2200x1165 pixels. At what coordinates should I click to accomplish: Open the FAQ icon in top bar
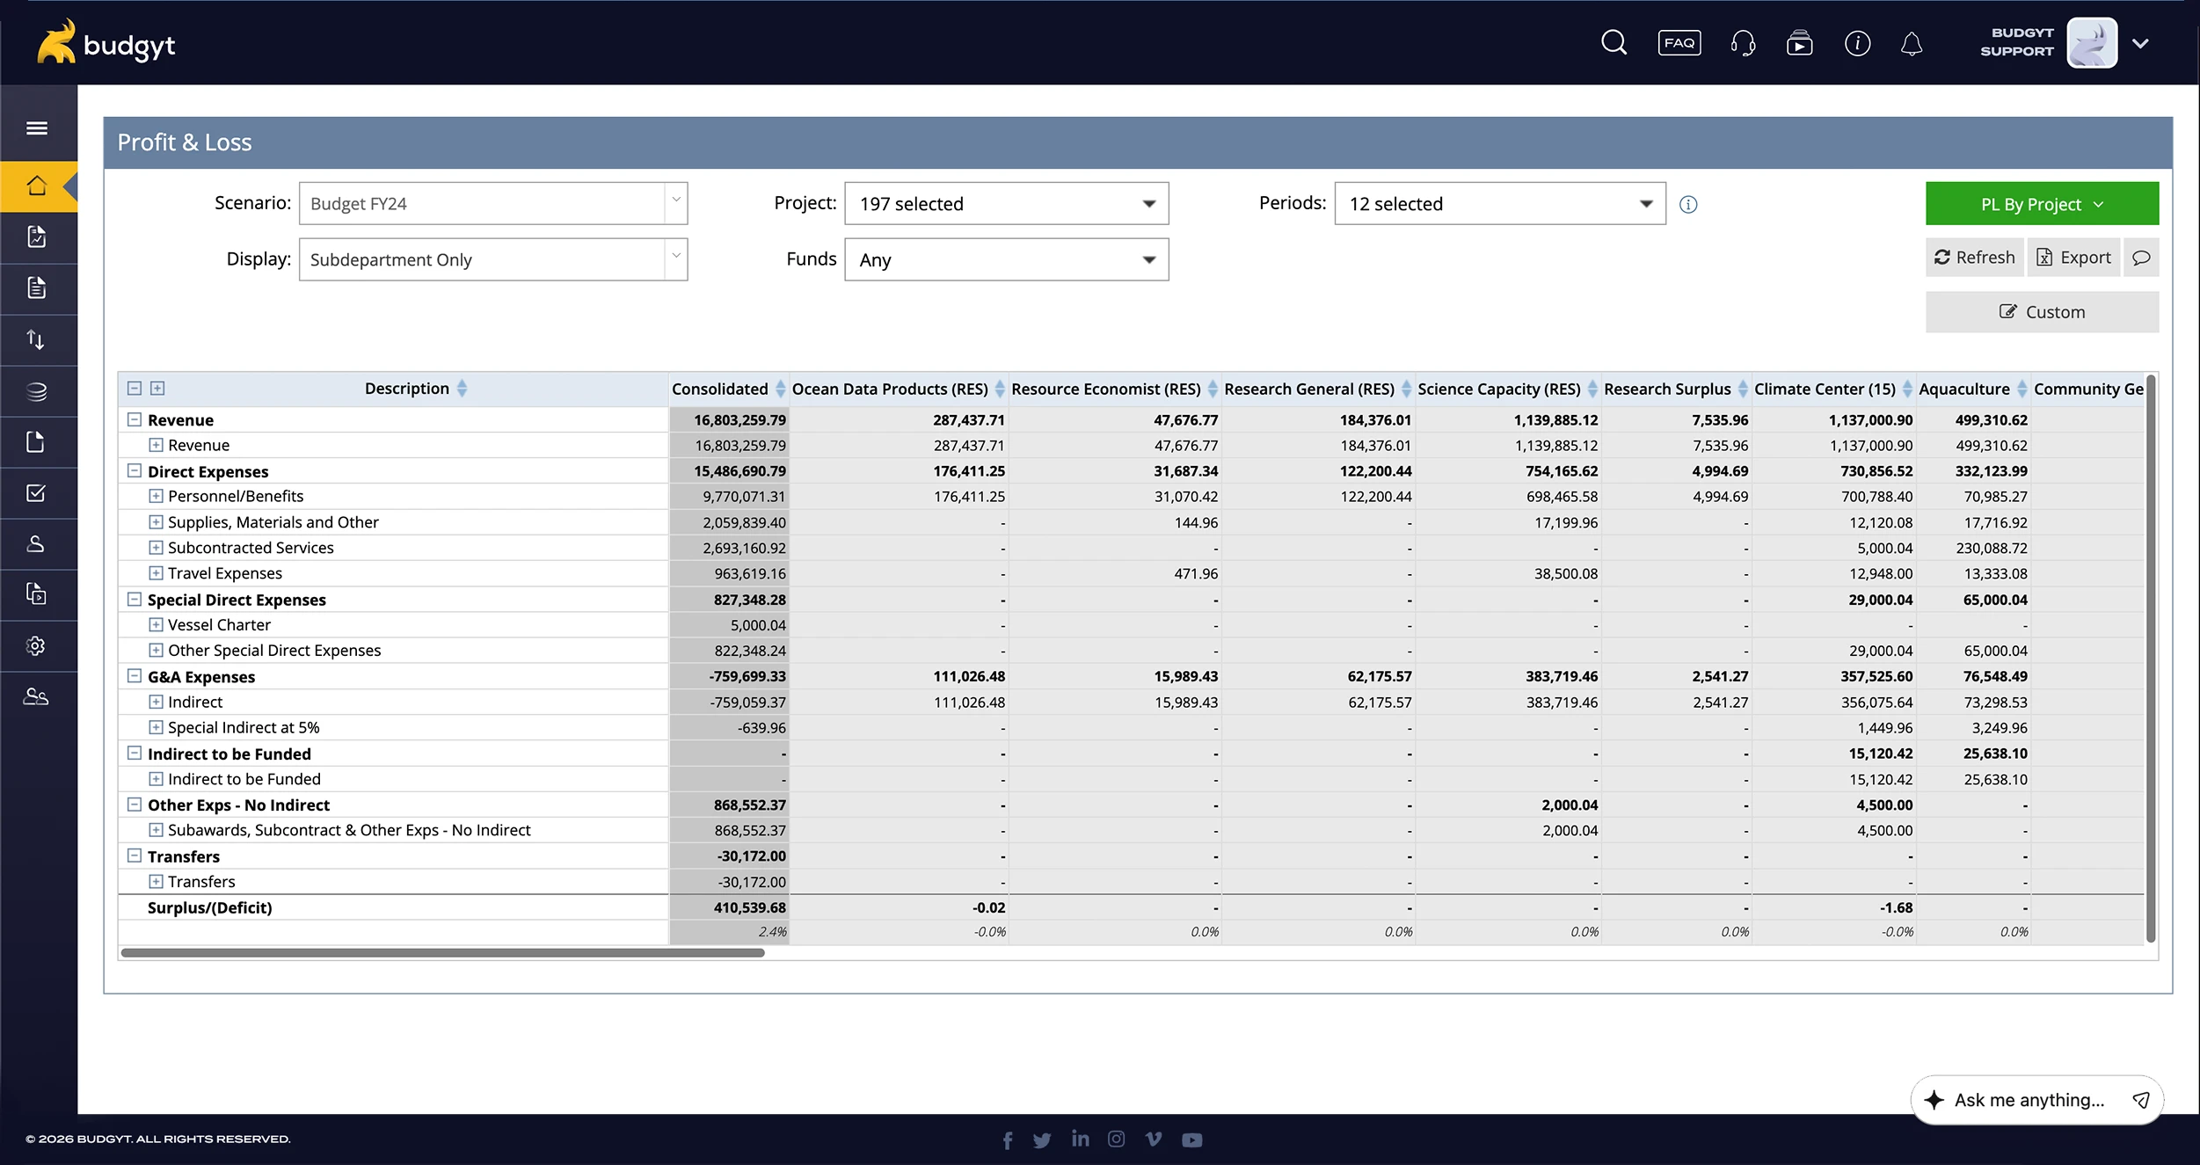[1679, 42]
